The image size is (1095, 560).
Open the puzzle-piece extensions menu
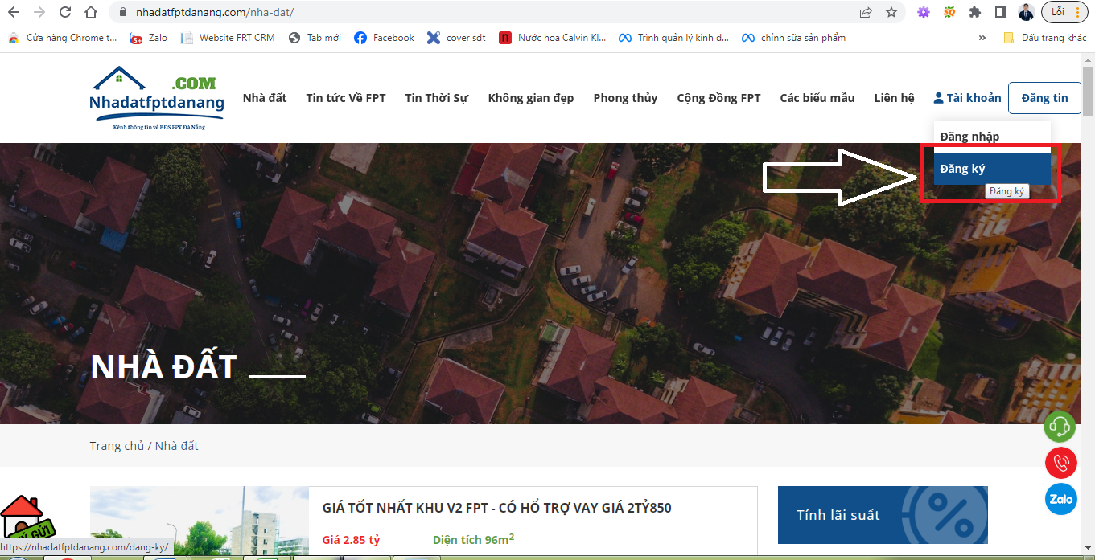(975, 12)
